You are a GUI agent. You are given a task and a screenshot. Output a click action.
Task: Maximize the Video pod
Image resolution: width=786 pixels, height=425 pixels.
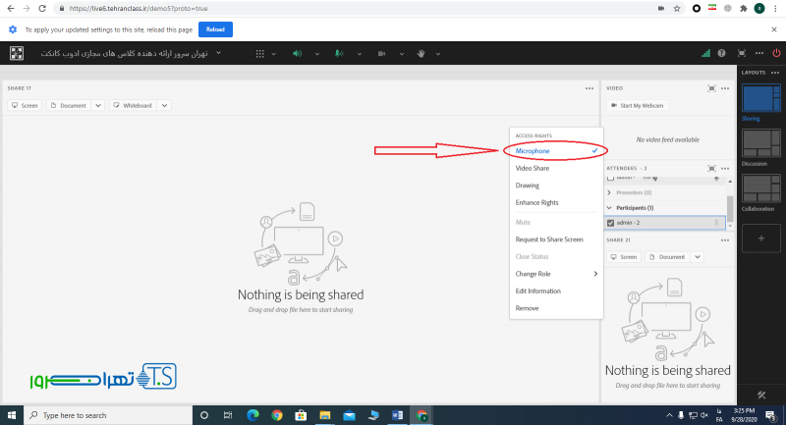(x=711, y=88)
